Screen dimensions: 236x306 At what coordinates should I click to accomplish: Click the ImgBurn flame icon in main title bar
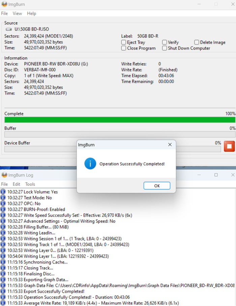coord(4,4)
